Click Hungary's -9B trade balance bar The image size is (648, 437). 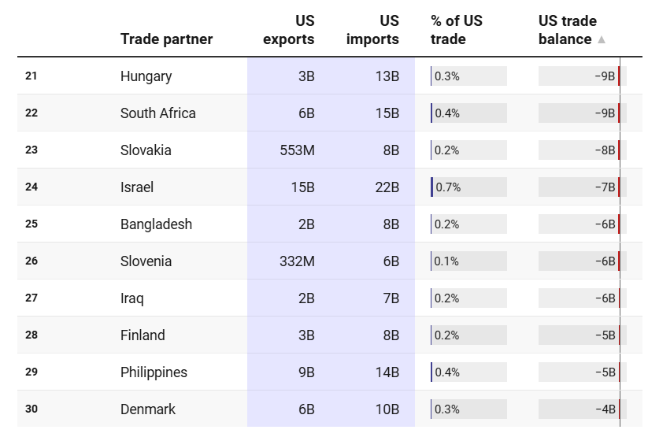[x=580, y=76]
